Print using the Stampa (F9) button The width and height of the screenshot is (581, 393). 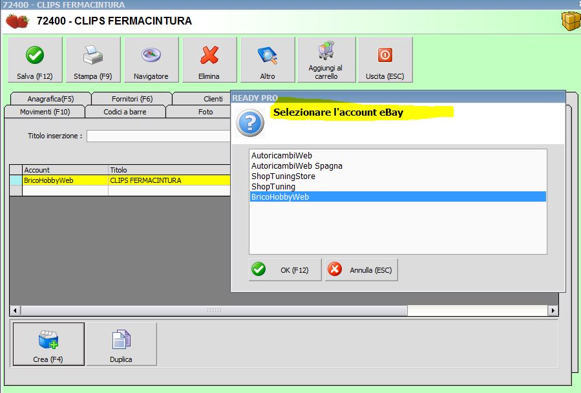93,59
